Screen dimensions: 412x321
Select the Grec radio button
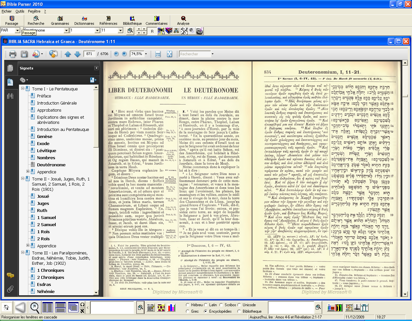click(188, 311)
